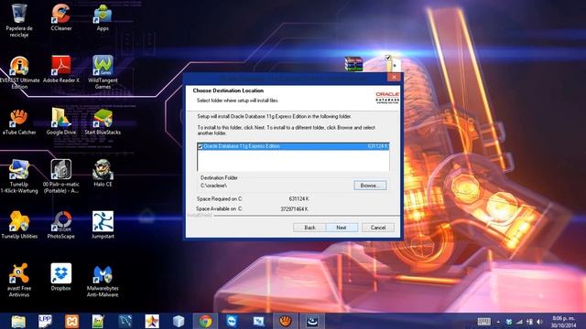The image size is (586, 329).
Task: Open the orange XAMPP taskbar icon
Action: pyautogui.click(x=71, y=321)
